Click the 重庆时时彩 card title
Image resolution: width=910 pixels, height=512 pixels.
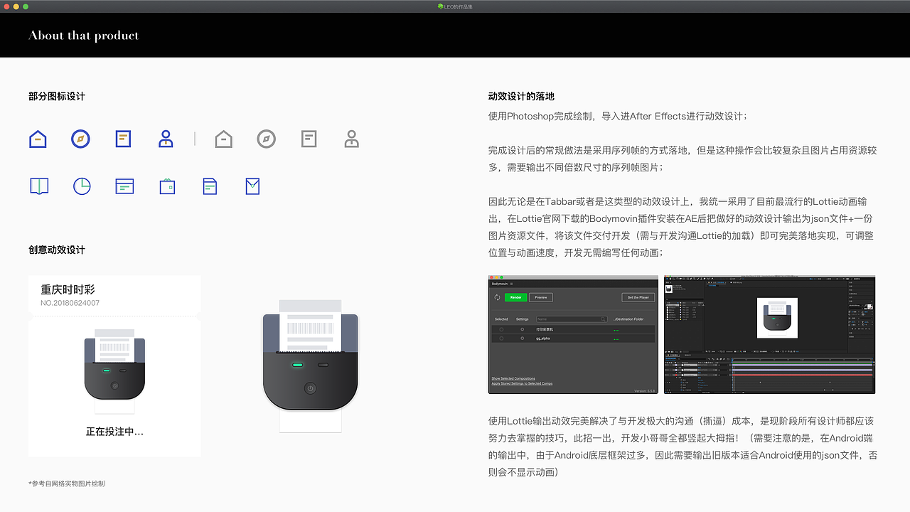pyautogui.click(x=68, y=289)
